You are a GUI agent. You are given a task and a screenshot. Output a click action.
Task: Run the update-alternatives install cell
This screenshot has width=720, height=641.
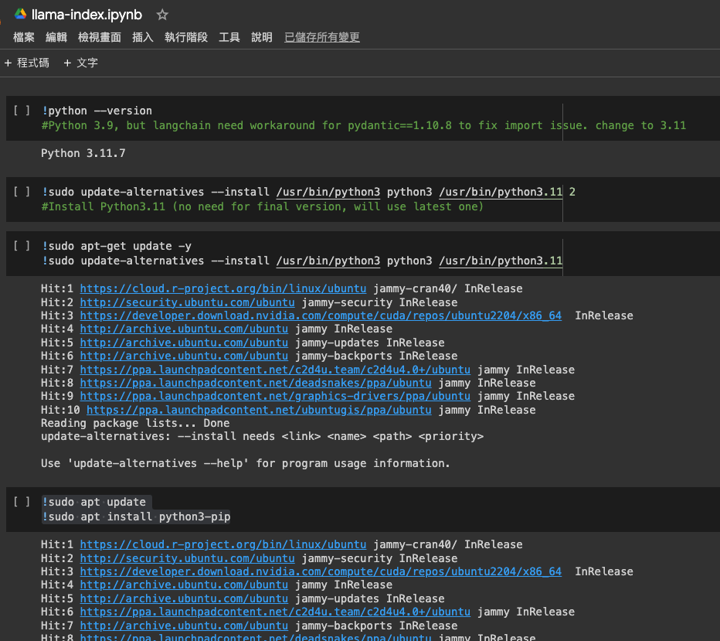pos(22,192)
